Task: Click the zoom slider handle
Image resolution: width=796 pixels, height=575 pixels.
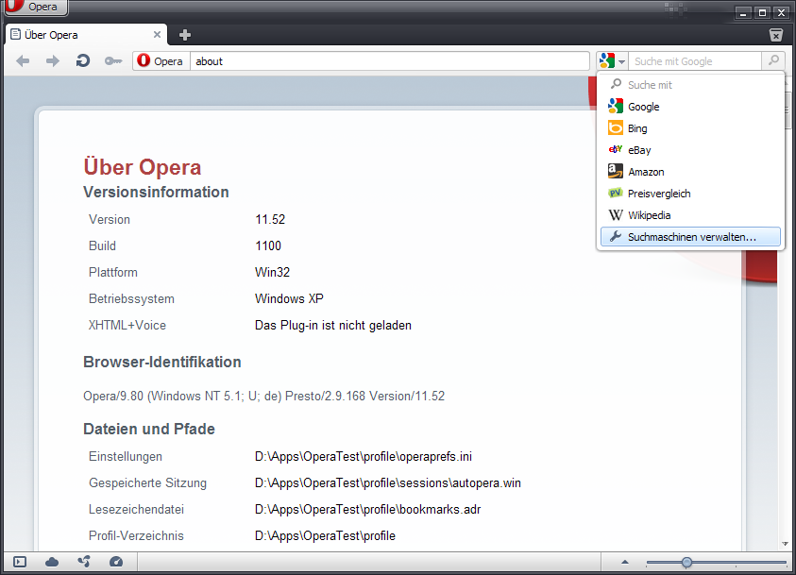Action: 686,562
